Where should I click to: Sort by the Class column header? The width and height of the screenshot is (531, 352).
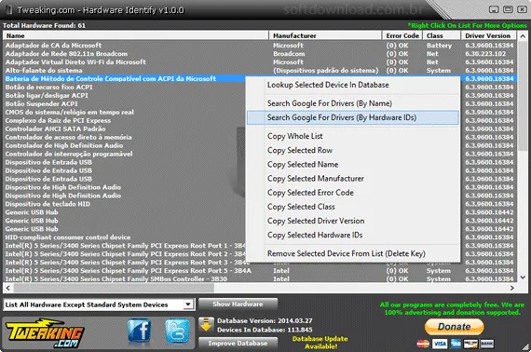coord(442,35)
